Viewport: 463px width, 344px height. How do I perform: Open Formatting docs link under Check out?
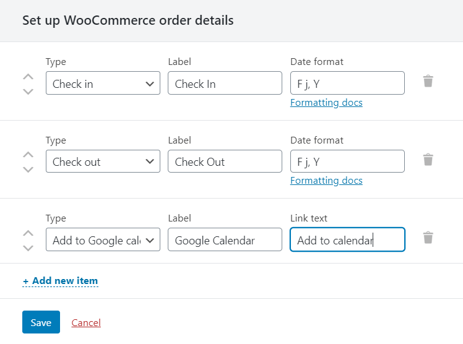click(326, 181)
